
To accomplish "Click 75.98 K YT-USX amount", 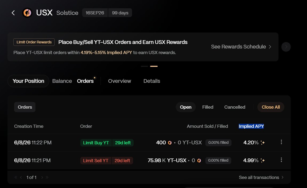I will click(x=167, y=161).
